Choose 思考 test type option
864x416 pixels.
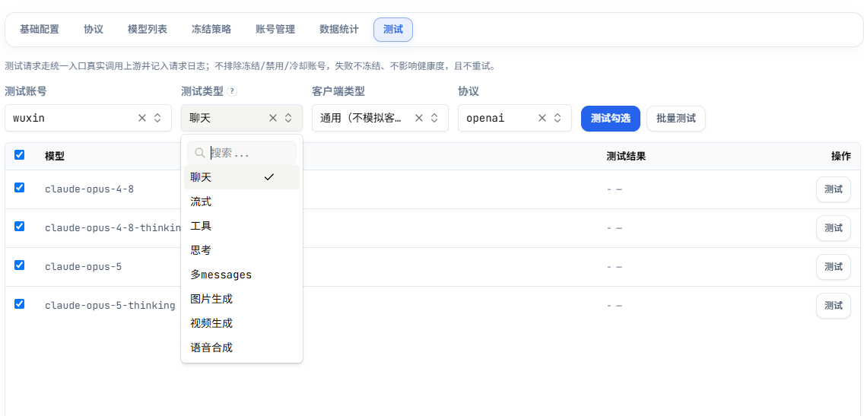coord(242,250)
